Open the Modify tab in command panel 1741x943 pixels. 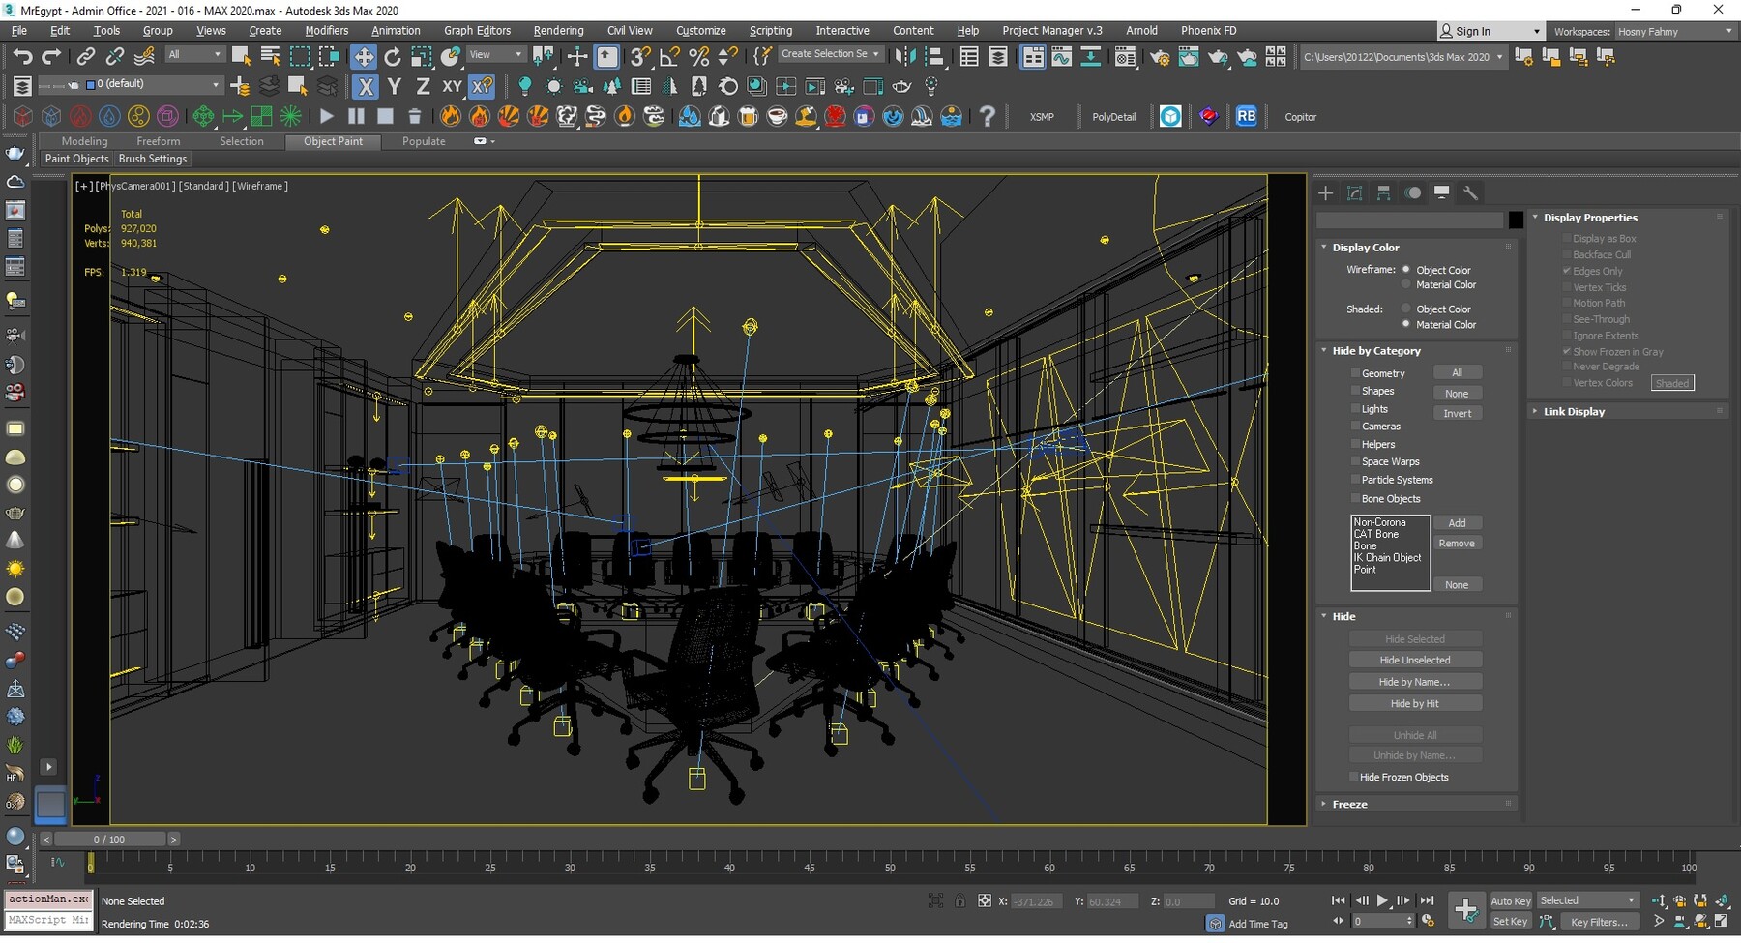click(x=1354, y=193)
